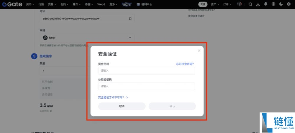Open the language globe icon
This screenshot has width=295, height=133.
pyautogui.click(x=273, y=4)
